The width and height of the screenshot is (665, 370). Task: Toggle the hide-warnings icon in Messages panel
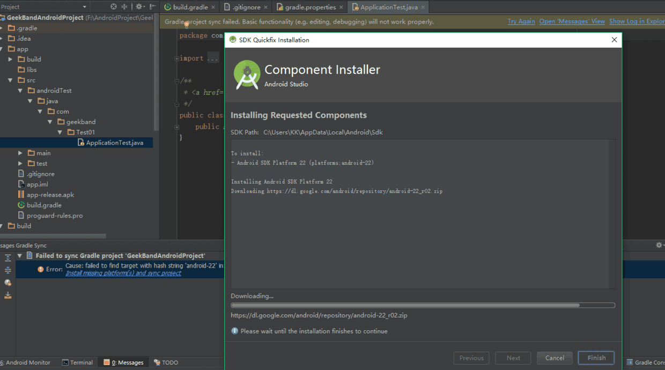[x=8, y=283]
